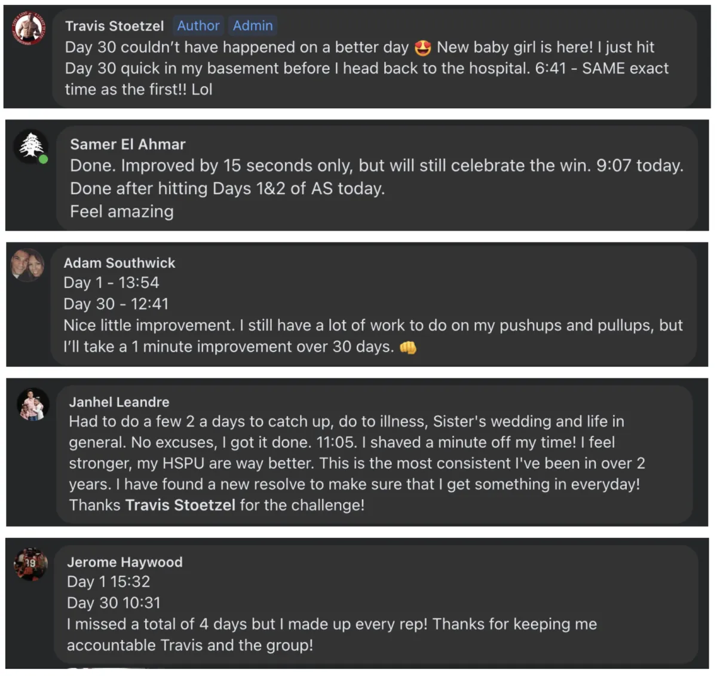The width and height of the screenshot is (717, 676).
Task: Click the Jerome Haywood name link
Action: point(124,562)
